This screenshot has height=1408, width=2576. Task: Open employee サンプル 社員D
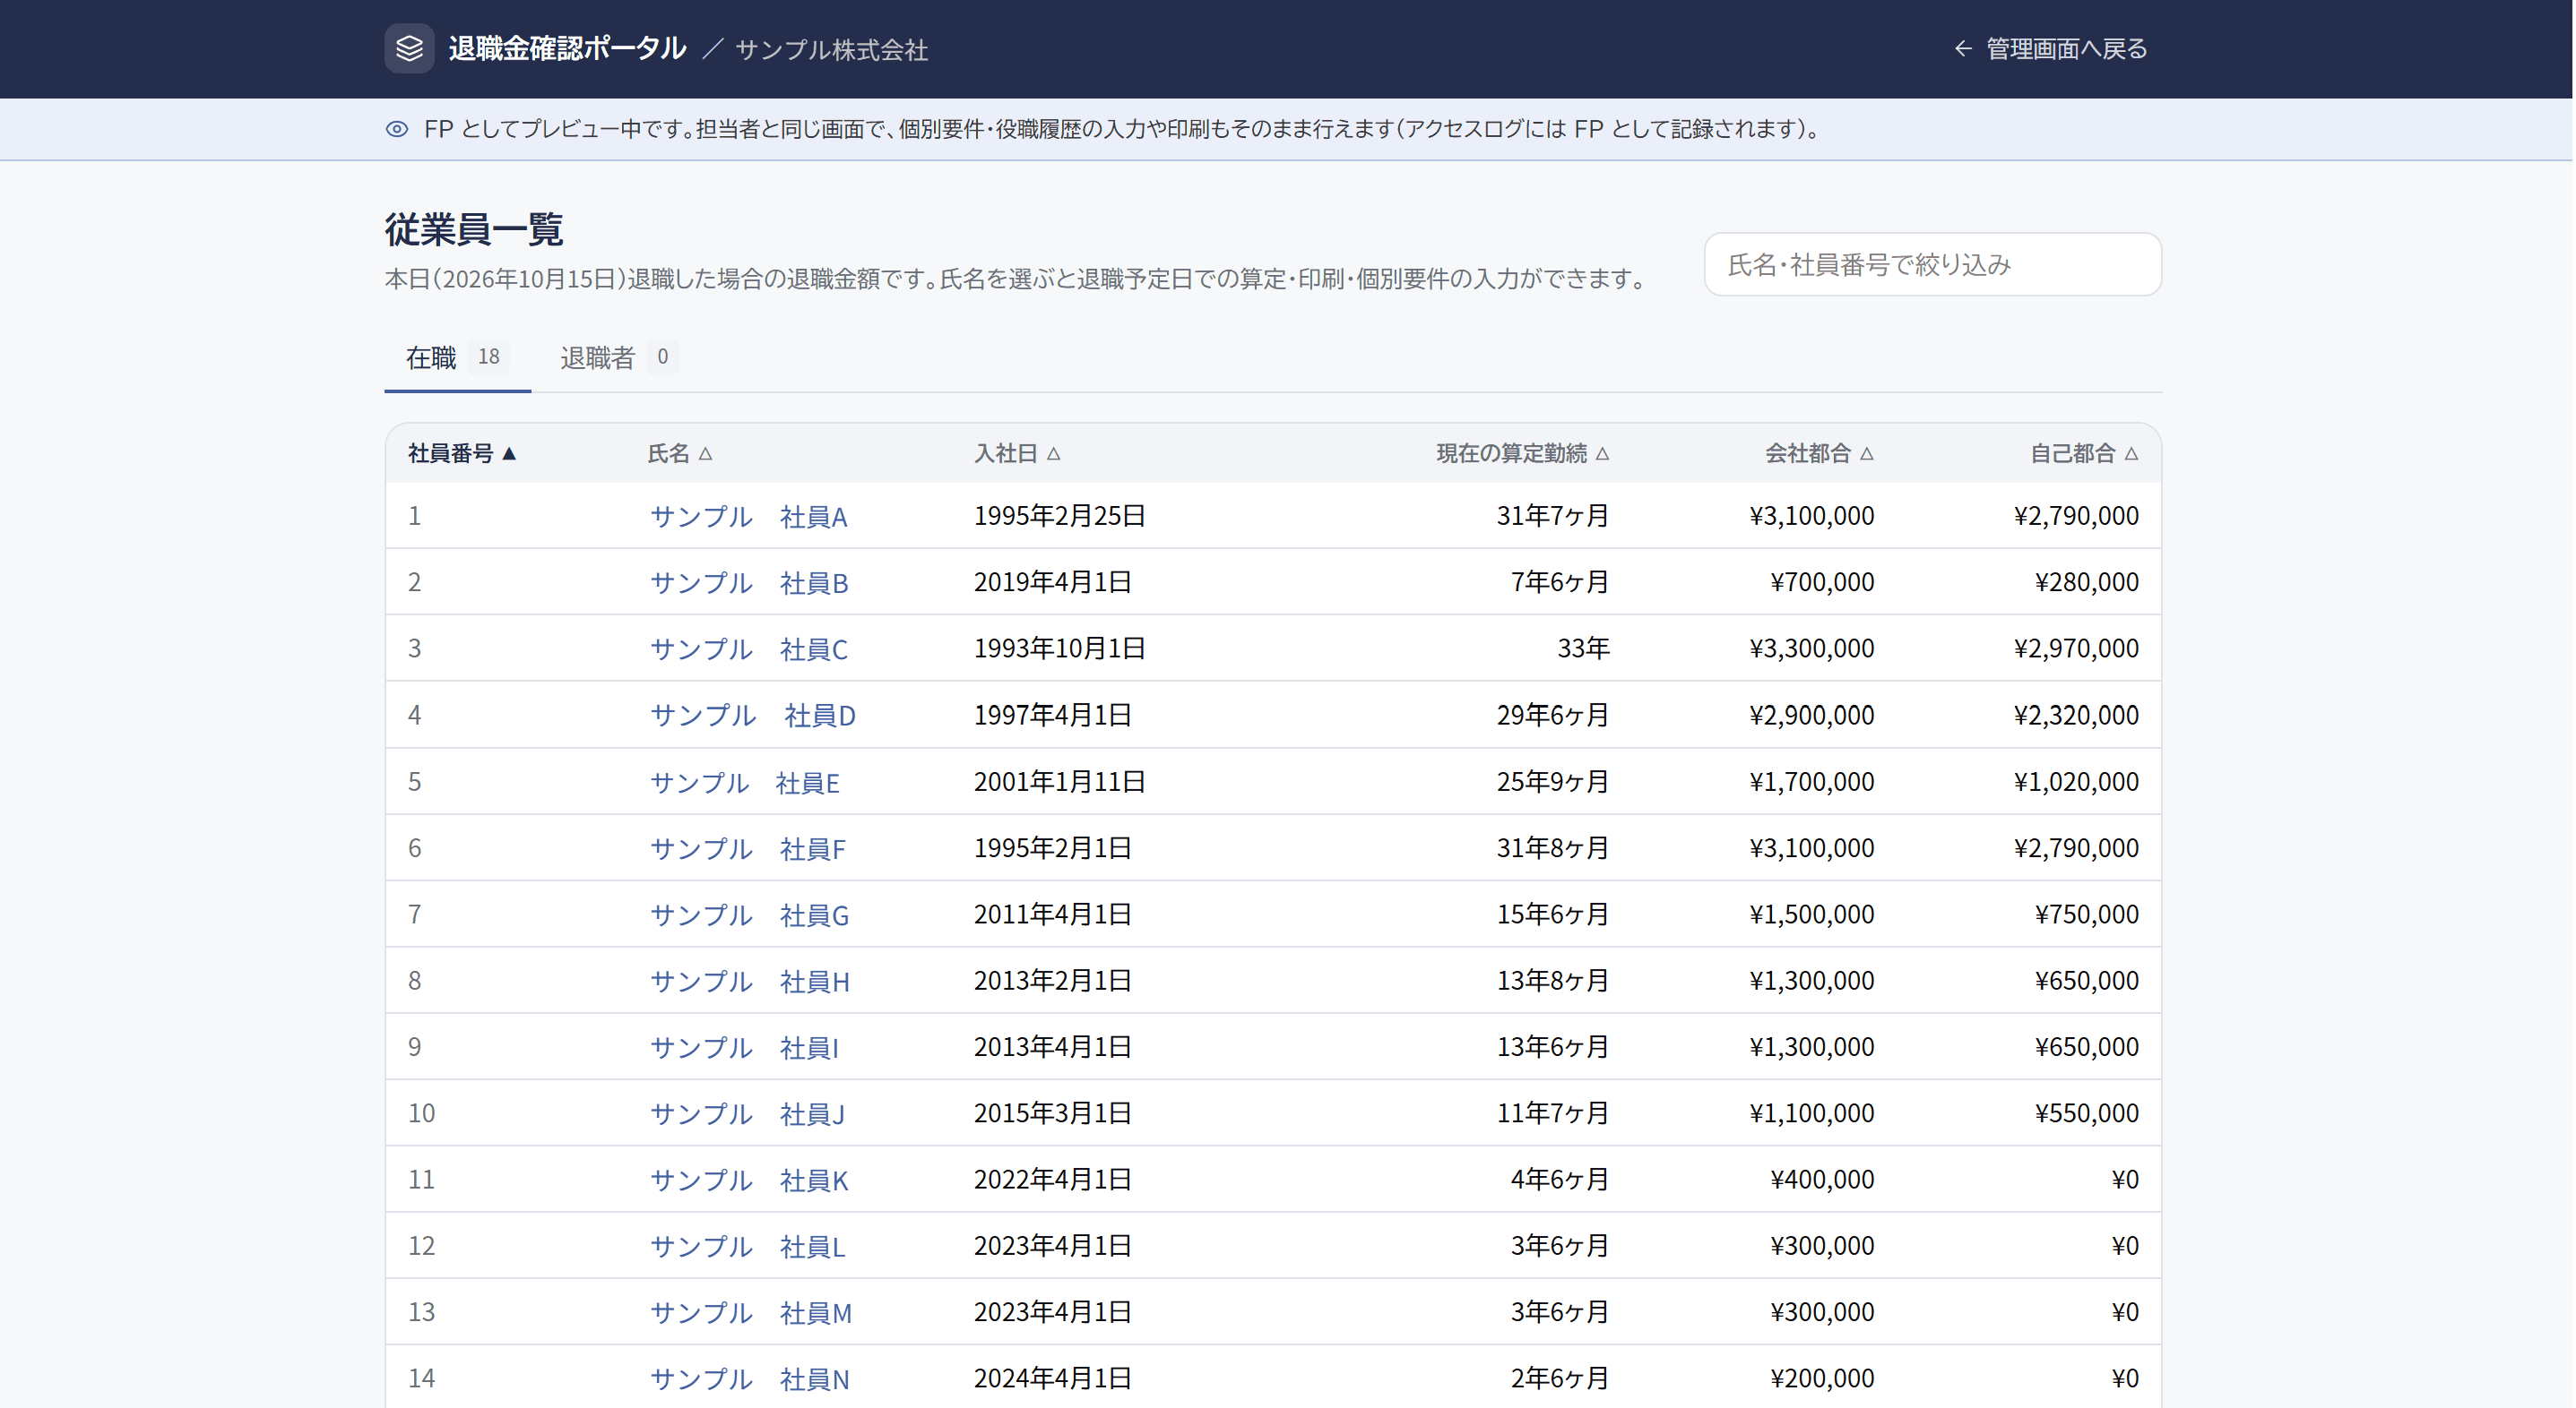(753, 716)
